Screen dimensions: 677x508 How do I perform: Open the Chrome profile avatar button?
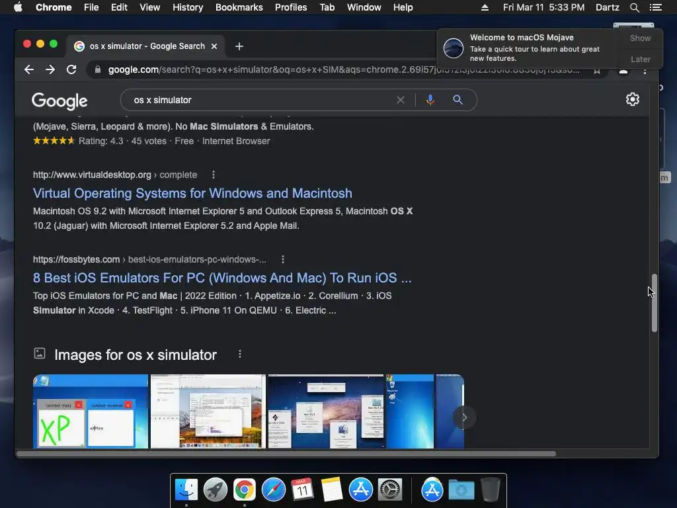coord(623,71)
